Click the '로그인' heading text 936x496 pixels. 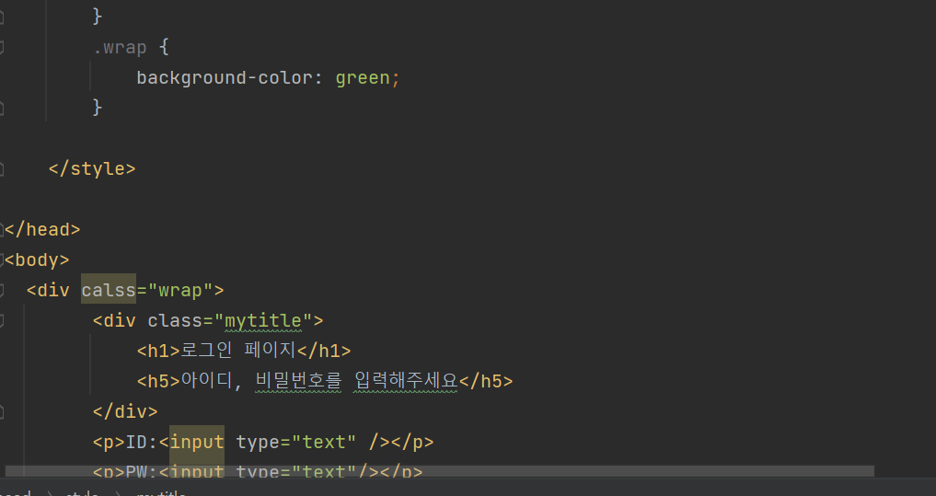click(206, 350)
